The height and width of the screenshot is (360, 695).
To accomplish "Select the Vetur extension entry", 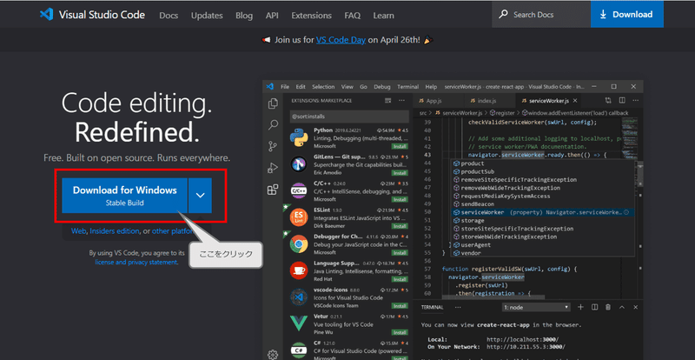I will coord(348,324).
